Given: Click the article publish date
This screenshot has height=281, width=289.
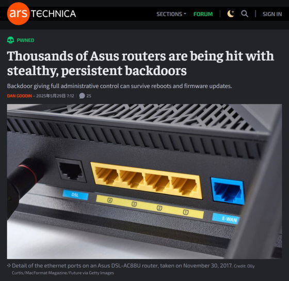Looking at the screenshot, I should [x=55, y=96].
